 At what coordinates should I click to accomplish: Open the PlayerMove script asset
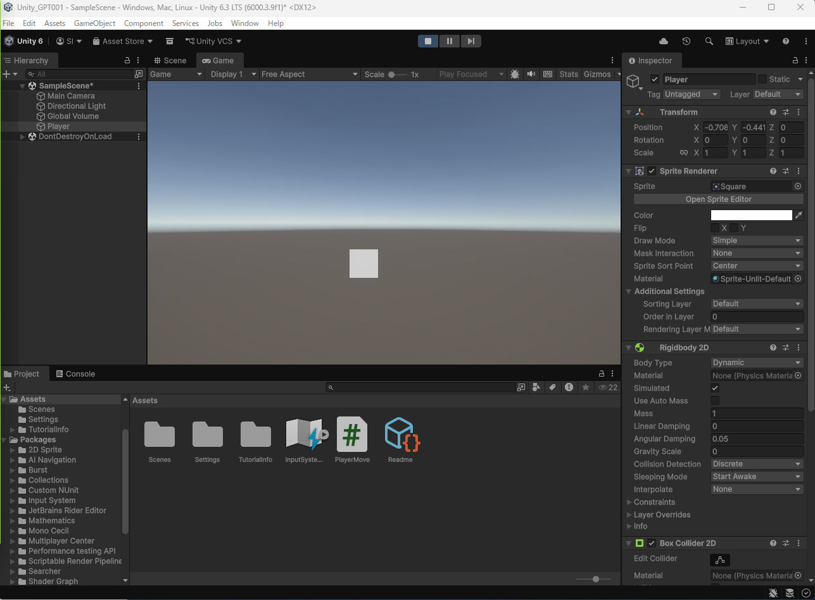[352, 434]
